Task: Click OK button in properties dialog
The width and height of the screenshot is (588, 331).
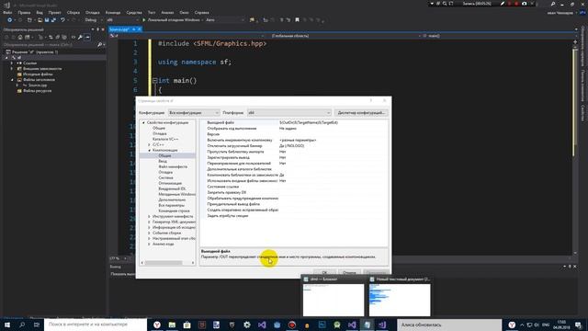Action: point(324,272)
